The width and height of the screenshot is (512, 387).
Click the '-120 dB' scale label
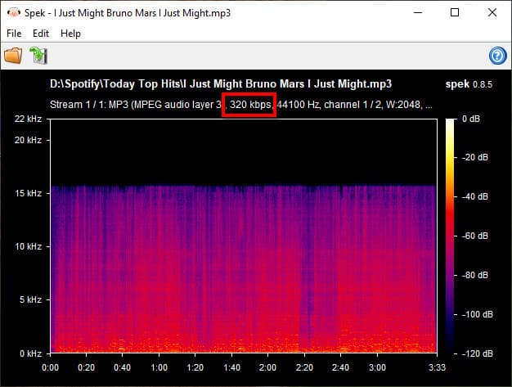(478, 353)
